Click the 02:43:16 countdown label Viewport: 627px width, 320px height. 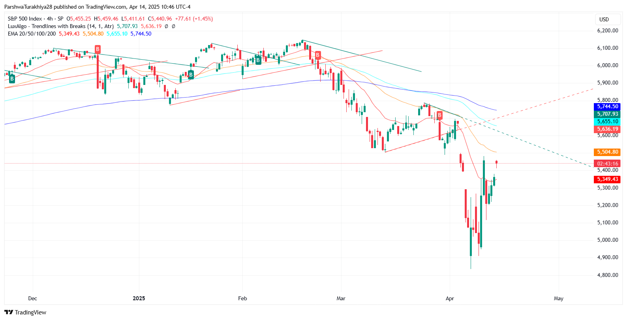coord(607,164)
